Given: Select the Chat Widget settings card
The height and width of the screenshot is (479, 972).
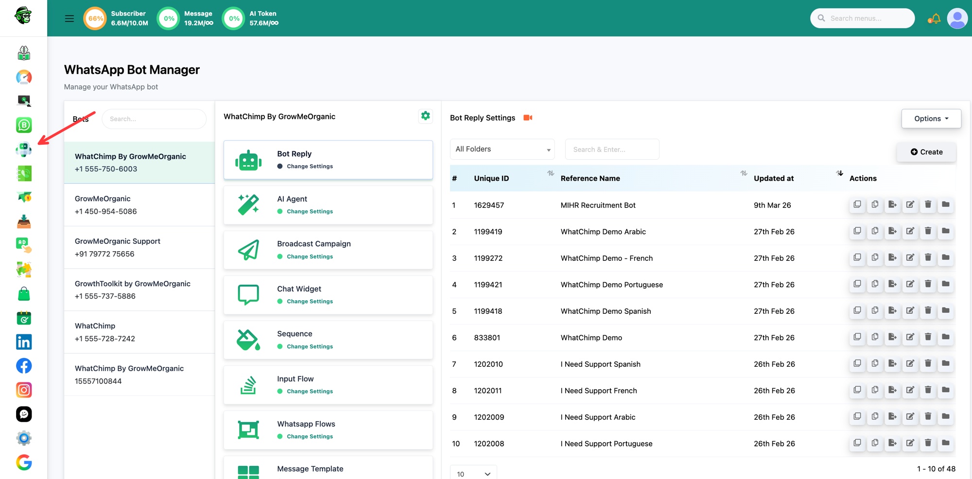Looking at the screenshot, I should 328,295.
